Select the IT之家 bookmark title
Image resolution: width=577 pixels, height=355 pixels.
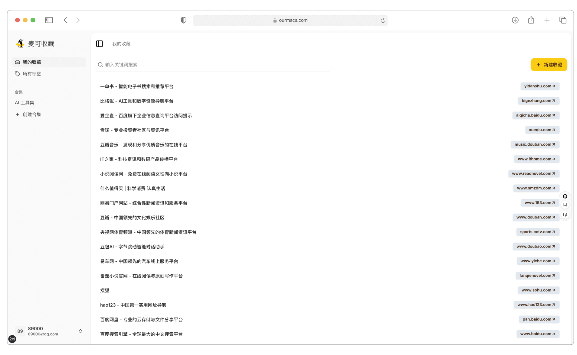point(139,159)
